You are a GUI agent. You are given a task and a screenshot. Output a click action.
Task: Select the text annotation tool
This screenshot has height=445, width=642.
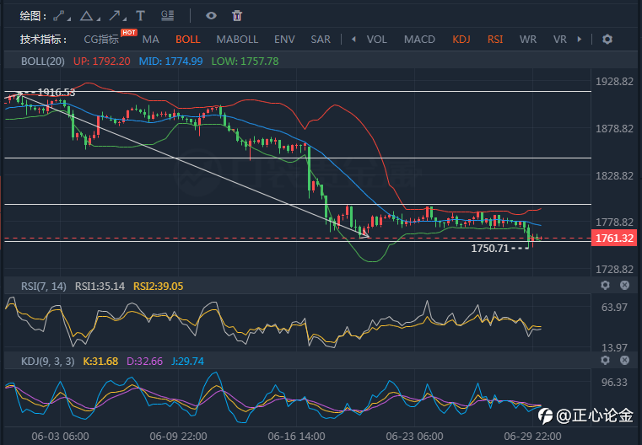[x=140, y=16]
